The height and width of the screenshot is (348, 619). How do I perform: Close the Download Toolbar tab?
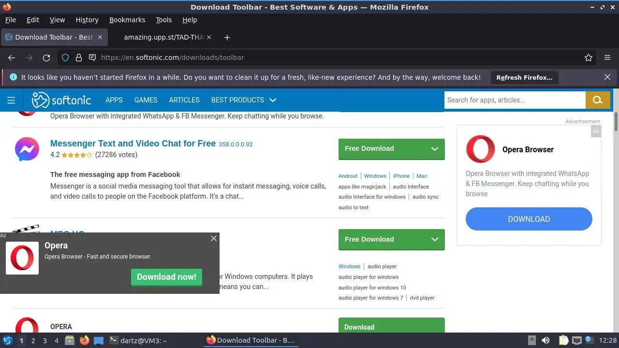(100, 37)
